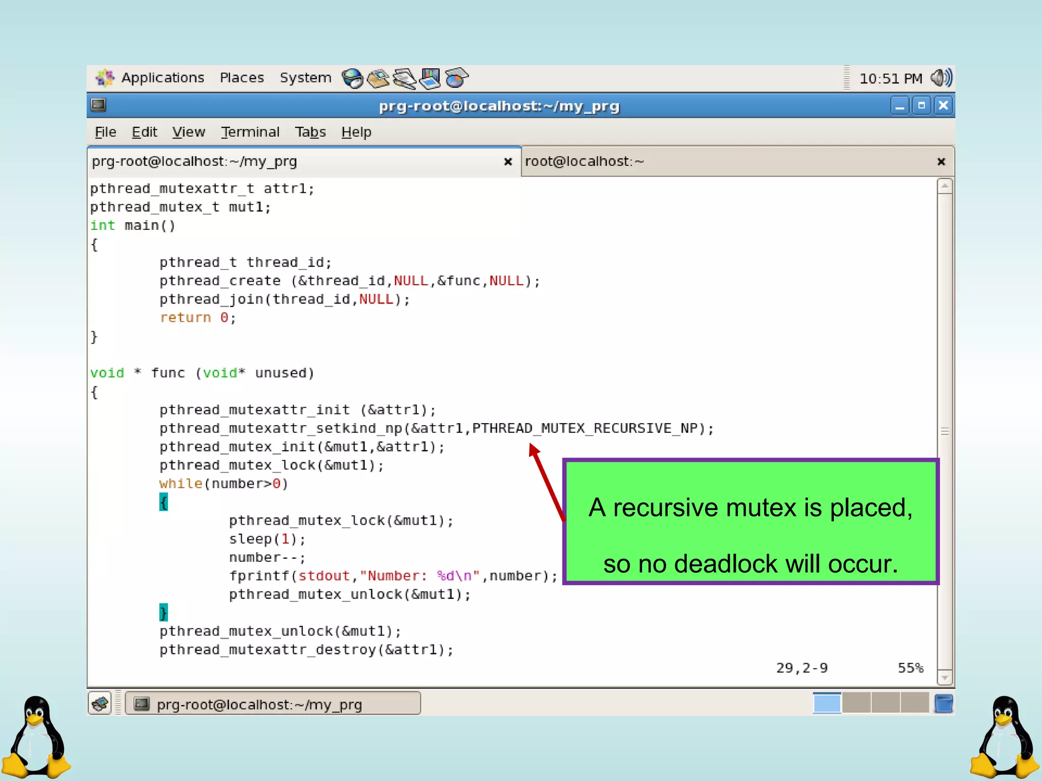This screenshot has width=1042, height=781.
Task: Maximize the terminal window
Action: 921,106
